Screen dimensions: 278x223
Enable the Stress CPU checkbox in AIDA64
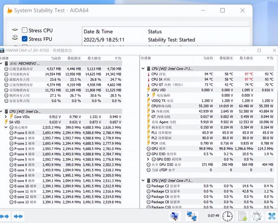[x=24, y=30]
